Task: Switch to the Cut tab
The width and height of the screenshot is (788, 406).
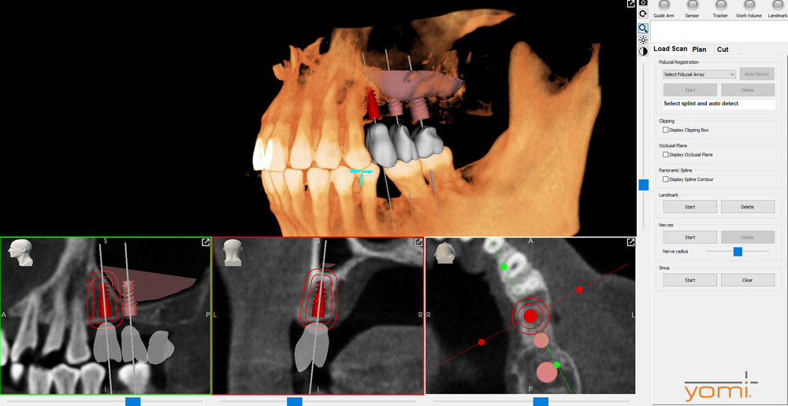Action: tap(723, 50)
